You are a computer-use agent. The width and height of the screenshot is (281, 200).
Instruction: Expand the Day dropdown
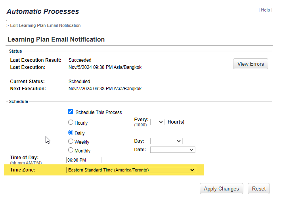point(166,141)
